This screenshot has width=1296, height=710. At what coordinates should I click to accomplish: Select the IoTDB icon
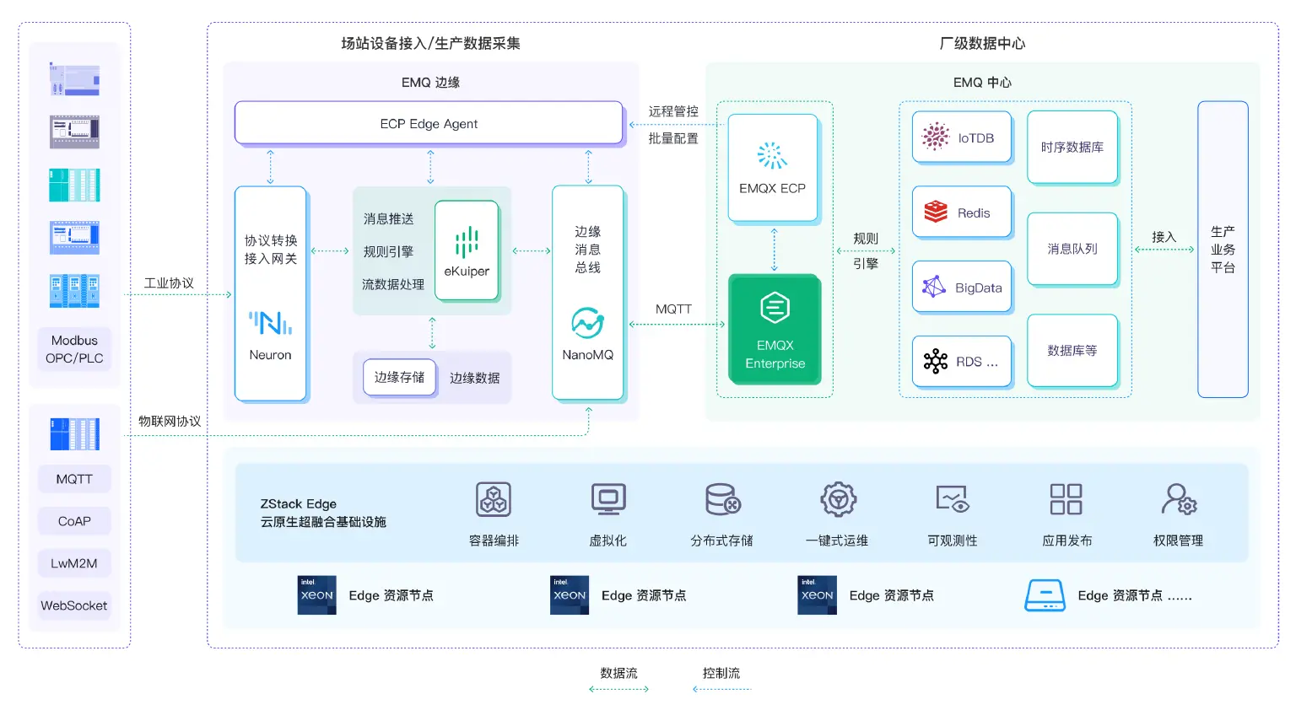pyautogui.click(x=935, y=136)
